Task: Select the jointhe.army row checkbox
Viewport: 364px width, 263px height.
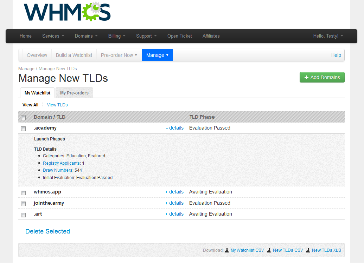Action: [x=24, y=204]
